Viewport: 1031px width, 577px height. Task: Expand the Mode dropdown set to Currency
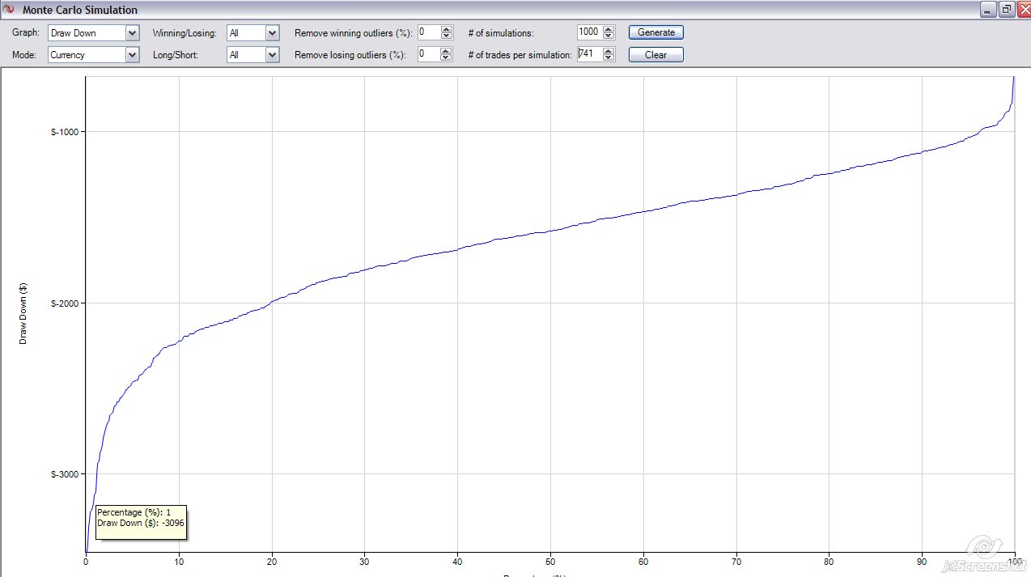133,55
